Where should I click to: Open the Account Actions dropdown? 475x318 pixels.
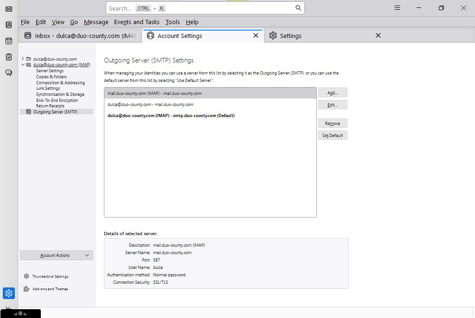pos(57,256)
